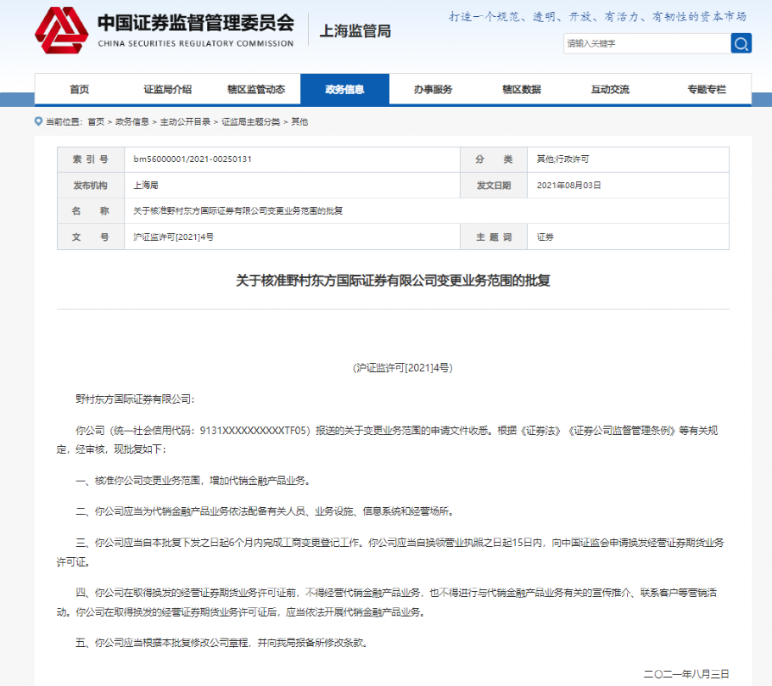
Task: Open the 证监局介绍 section
Action: pos(166,88)
